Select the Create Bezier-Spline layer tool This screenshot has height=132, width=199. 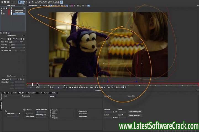43,2
